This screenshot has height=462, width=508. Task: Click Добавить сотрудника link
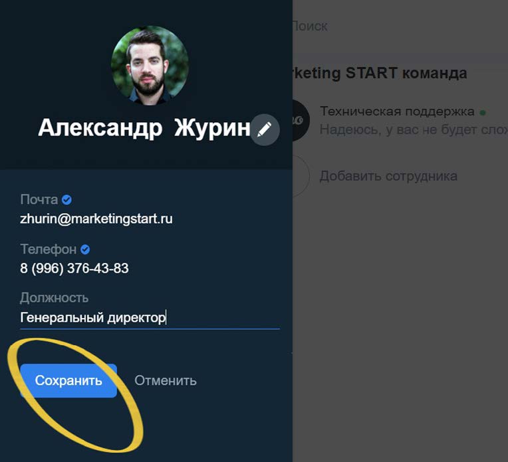[x=388, y=177]
